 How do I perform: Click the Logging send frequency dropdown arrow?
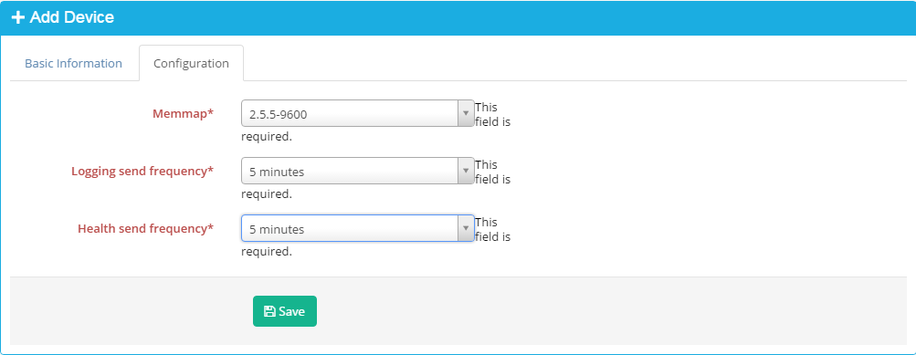click(466, 171)
